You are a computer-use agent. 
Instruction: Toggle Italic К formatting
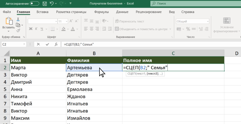36,29
